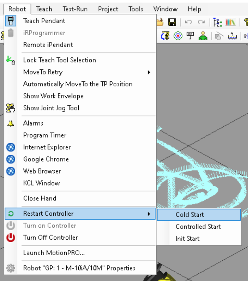This screenshot has height=281, width=248.
Task: Click the greyed-out Turn on Controller power icon
Action: pyautogui.click(x=11, y=225)
